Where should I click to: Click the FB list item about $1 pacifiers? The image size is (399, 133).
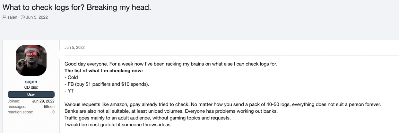pyautogui.click(x=107, y=84)
